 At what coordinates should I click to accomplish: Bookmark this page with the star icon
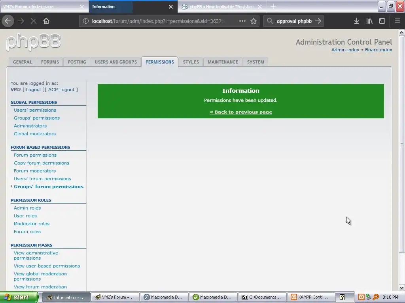coord(254,21)
